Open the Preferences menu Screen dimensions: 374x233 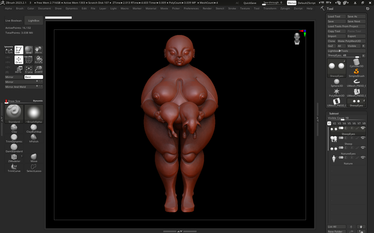point(191,9)
